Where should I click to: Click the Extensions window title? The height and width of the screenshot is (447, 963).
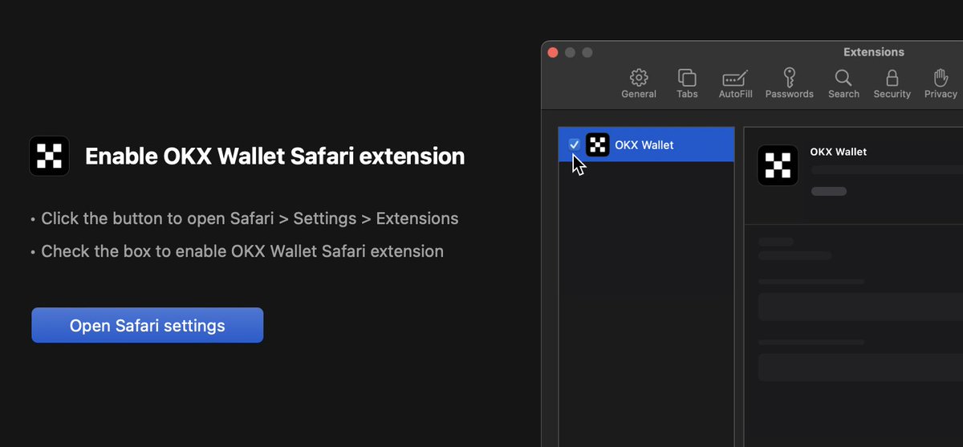pos(874,52)
